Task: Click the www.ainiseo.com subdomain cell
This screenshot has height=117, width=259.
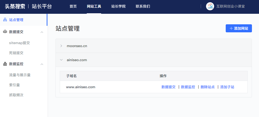Action: tap(81, 87)
